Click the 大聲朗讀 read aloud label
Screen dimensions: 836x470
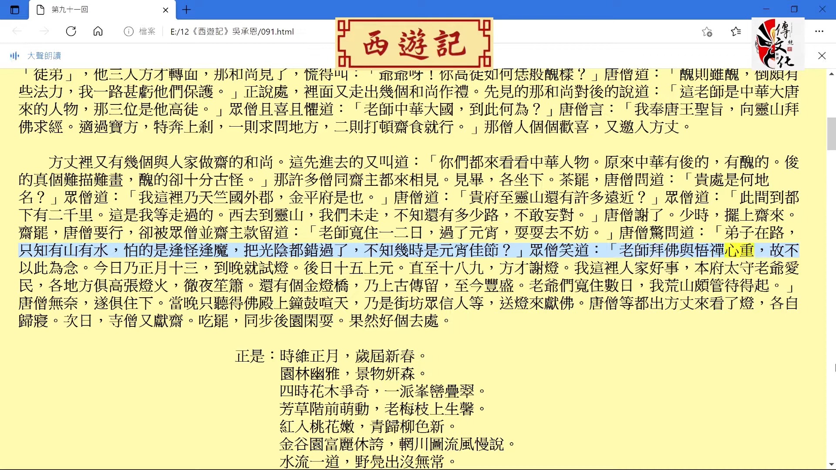click(44, 56)
